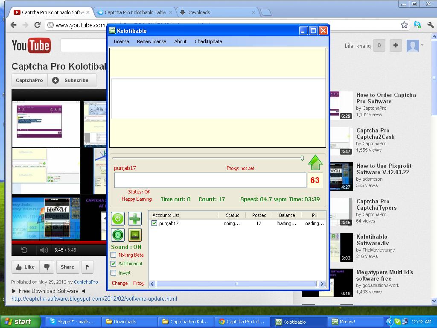437x328 pixels.
Task: Click the green power button in Kolotibablo
Action: coord(118,219)
